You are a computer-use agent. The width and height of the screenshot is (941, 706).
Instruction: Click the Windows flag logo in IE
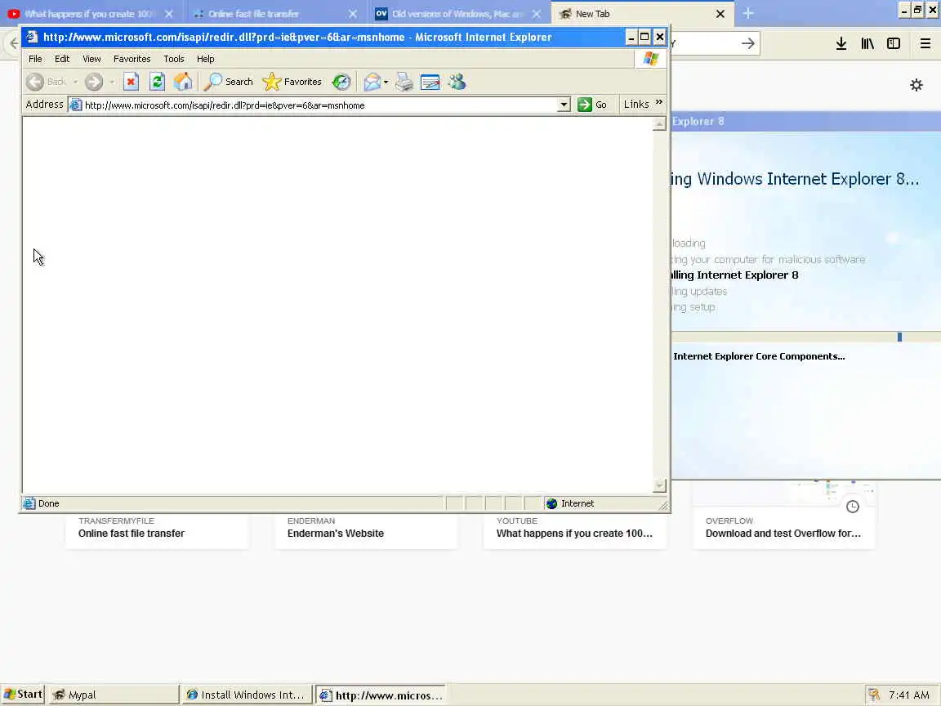tap(650, 59)
